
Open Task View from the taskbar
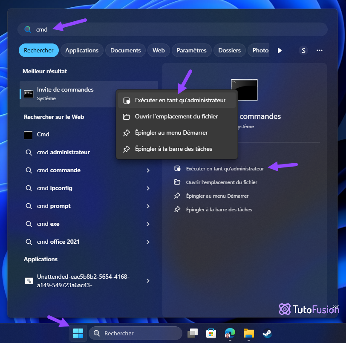coord(193,333)
